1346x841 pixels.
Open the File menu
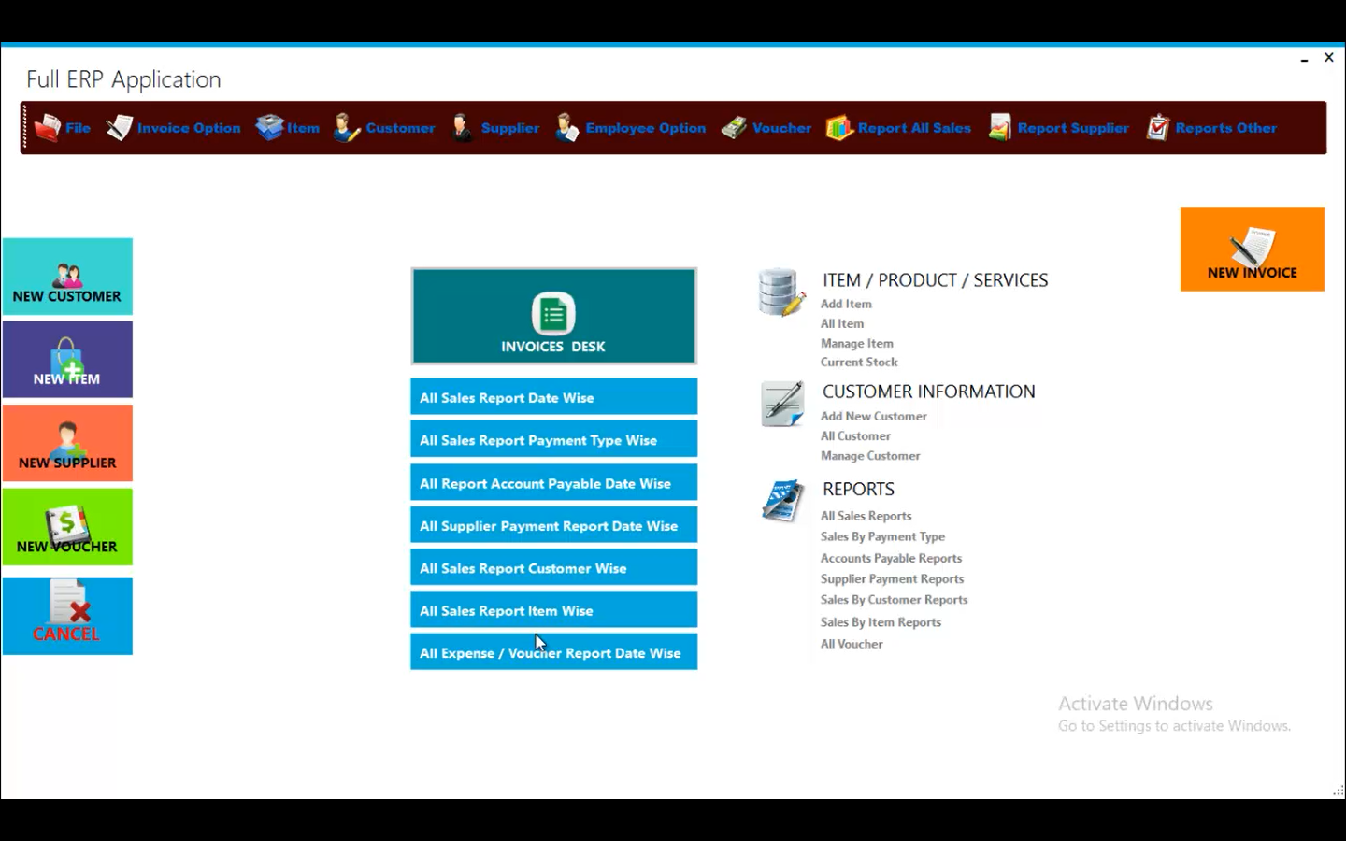pyautogui.click(x=62, y=127)
